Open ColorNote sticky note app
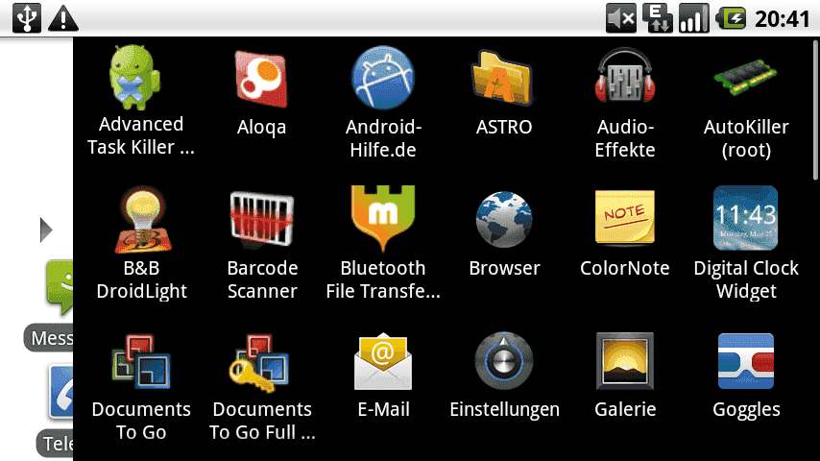Viewport: 820px width, 461px height. 625,217
